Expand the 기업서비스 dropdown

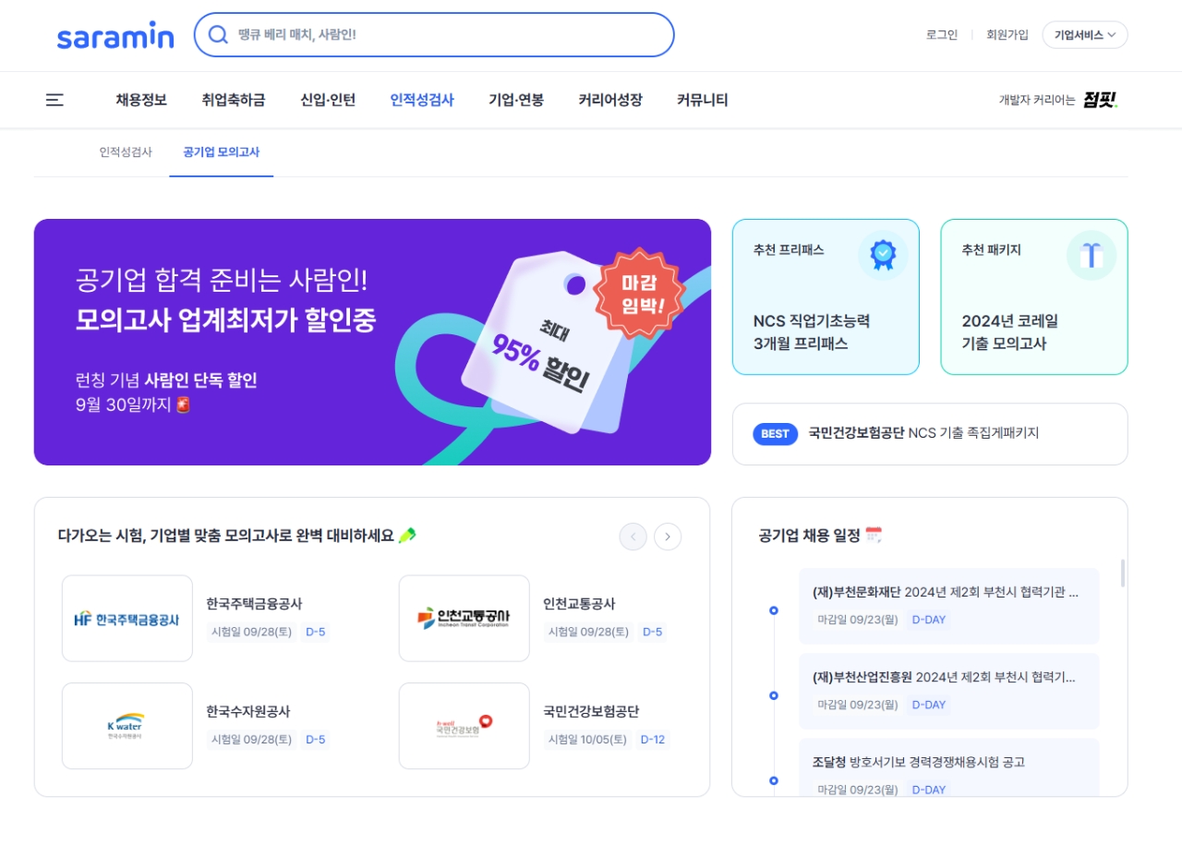(x=1085, y=35)
